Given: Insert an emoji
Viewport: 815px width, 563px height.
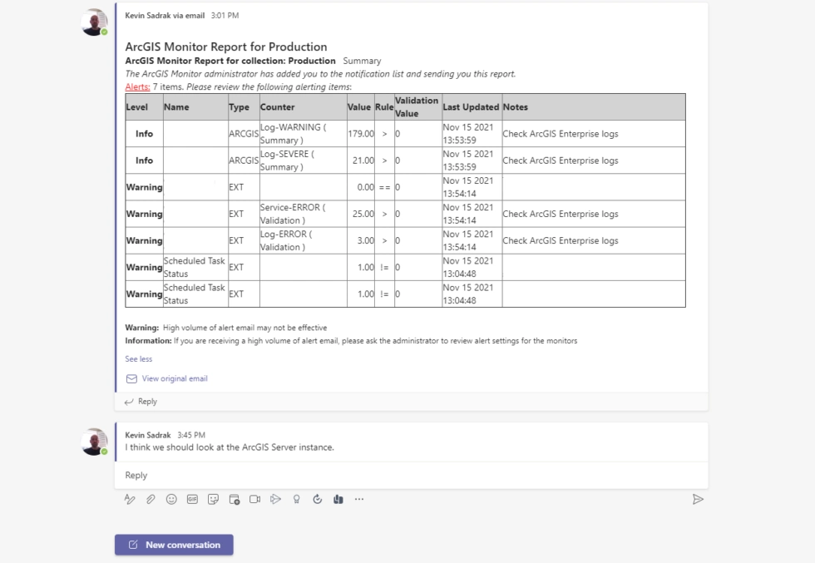Looking at the screenshot, I should pos(170,498).
